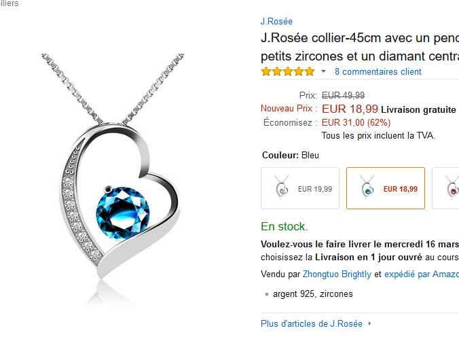Image resolution: width=459 pixels, height=337 pixels.
Task: Open the Zhongtuo Brightly seller link
Action: tap(337, 274)
